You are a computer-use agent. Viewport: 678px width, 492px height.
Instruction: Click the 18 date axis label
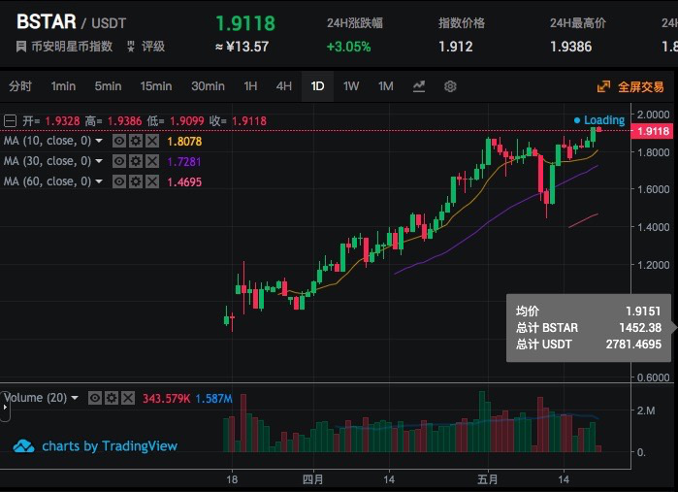[232, 479]
